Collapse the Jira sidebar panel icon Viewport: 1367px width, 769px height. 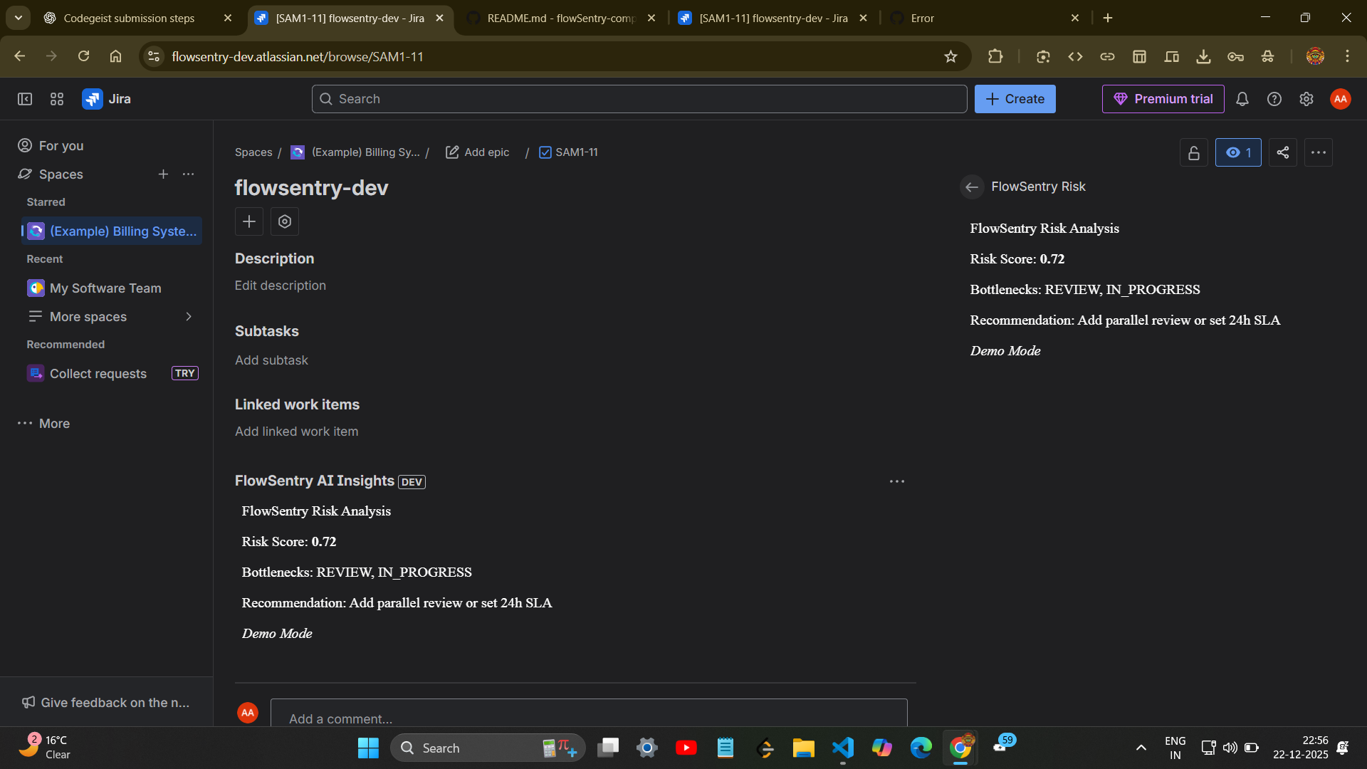25,99
